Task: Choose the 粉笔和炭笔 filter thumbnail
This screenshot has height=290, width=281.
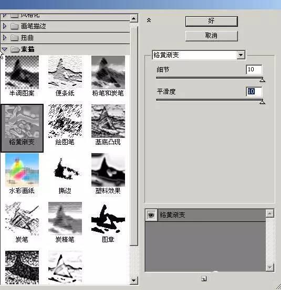Action: (108, 72)
